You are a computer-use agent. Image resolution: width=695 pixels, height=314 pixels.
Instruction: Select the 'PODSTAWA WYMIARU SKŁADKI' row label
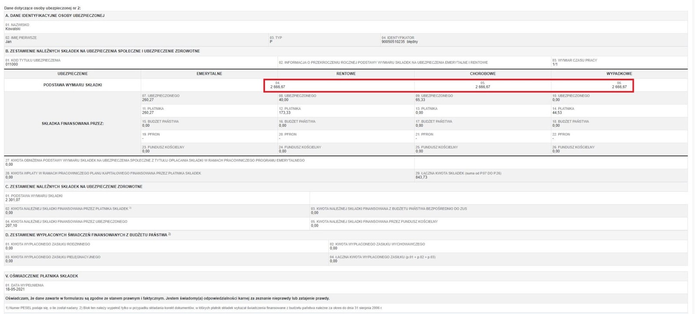coord(73,85)
